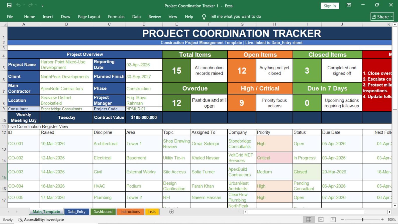This screenshot has height=224, width=398.
Task: Click Accessibility: Investigate in status bar
Action: coord(41,220)
